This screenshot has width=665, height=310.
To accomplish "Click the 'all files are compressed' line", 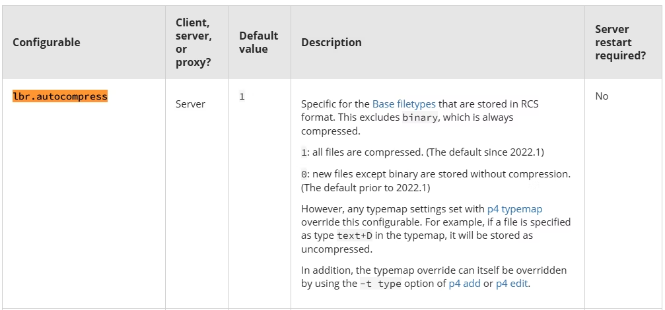I will click(x=423, y=152).
